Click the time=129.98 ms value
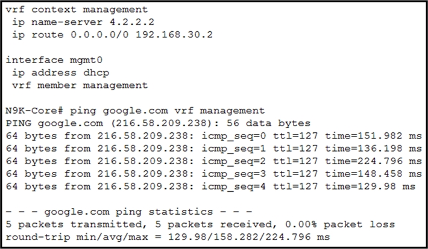Image resolution: width=428 pixels, height=249 pixels. [x=370, y=186]
